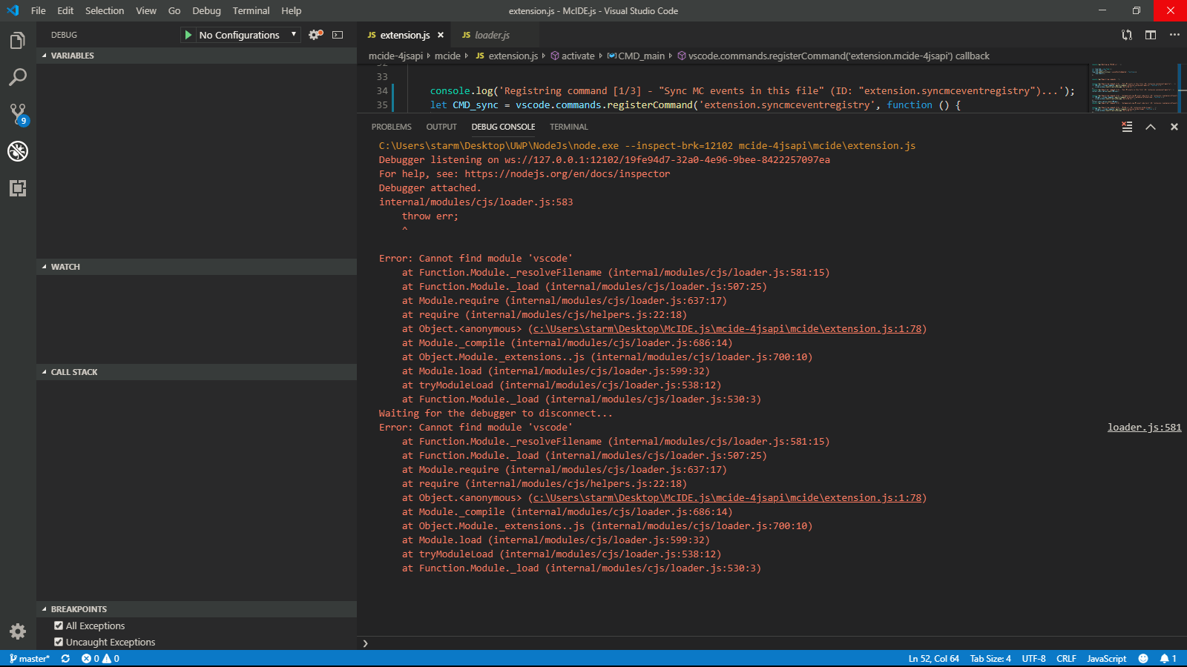
Task: Open the Extensions view
Action: pyautogui.click(x=18, y=188)
